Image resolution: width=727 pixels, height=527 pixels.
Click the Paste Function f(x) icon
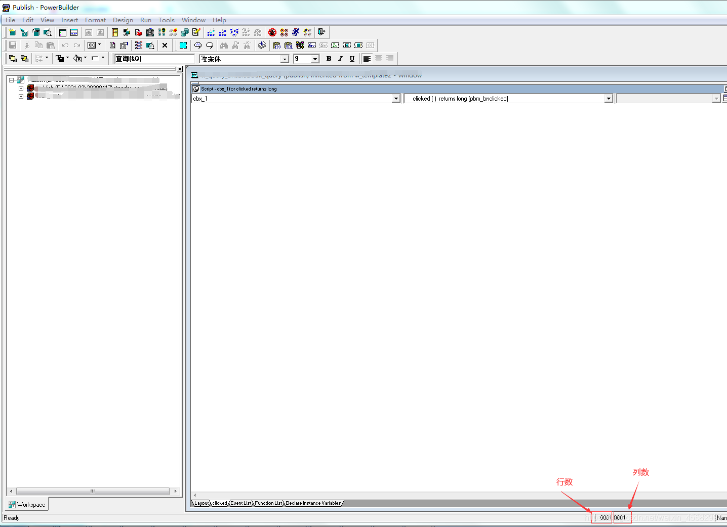click(x=276, y=46)
